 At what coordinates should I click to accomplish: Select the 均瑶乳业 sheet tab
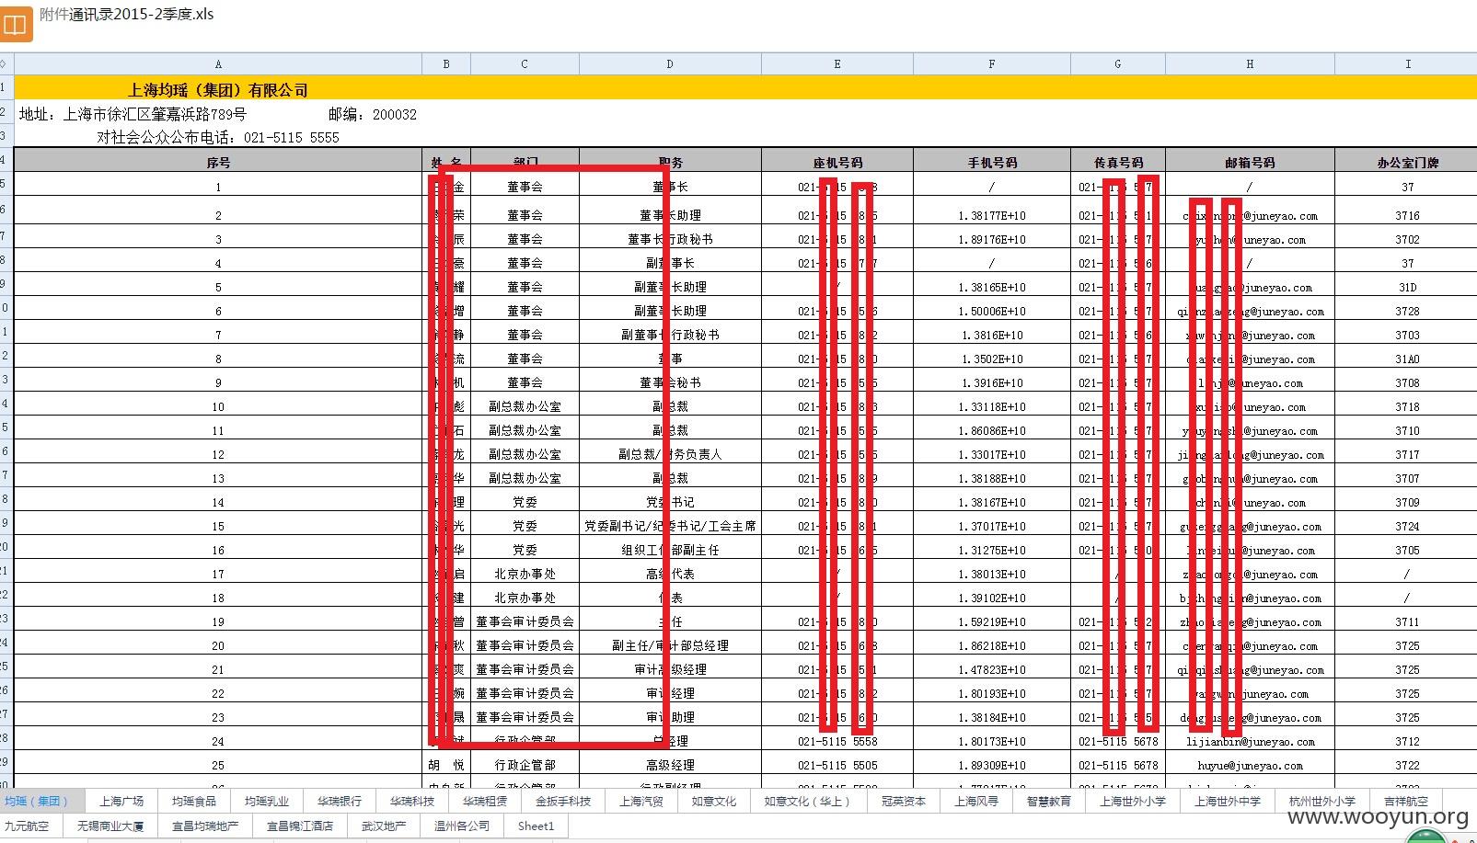point(267,801)
